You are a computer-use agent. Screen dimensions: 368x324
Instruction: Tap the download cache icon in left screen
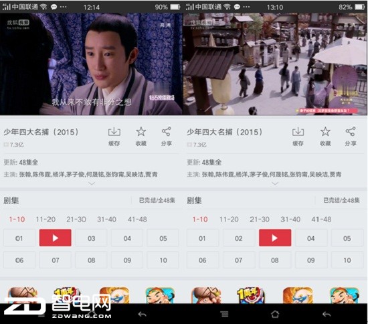[x=114, y=132]
